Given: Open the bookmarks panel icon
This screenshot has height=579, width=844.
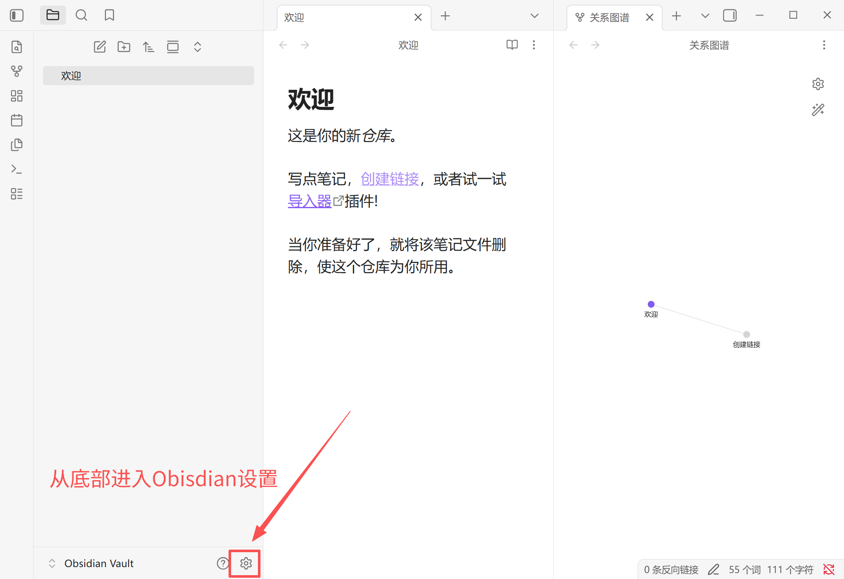Looking at the screenshot, I should (x=109, y=15).
